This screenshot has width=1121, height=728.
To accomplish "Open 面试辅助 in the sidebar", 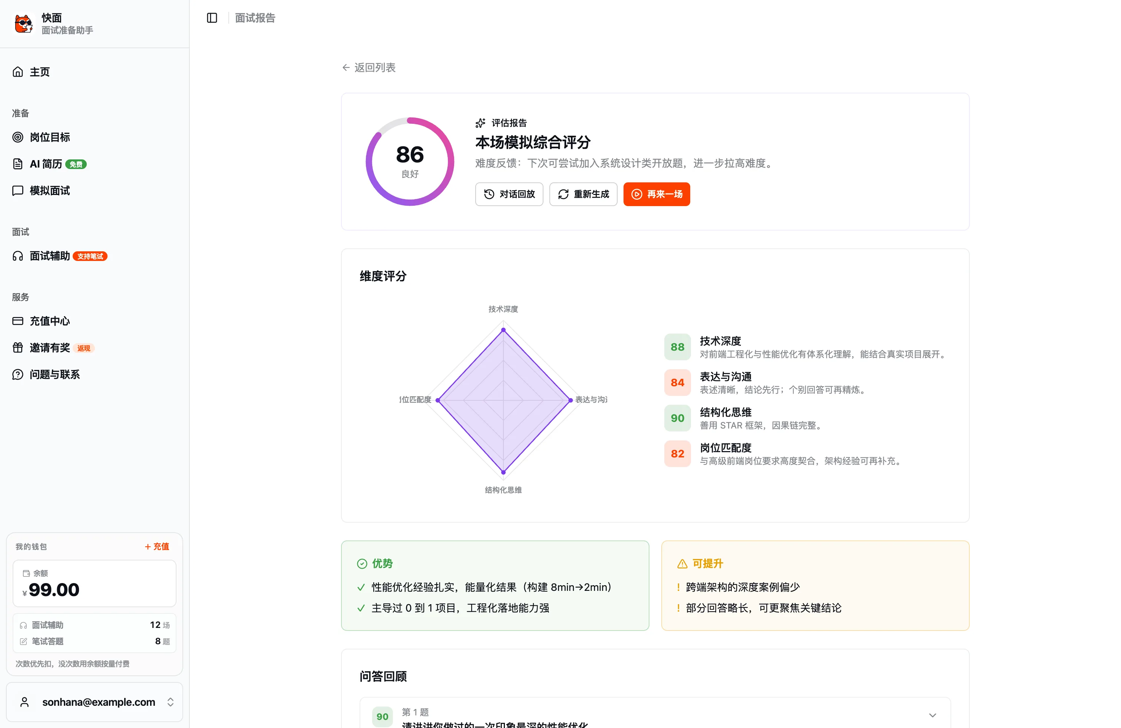I will coord(94,256).
